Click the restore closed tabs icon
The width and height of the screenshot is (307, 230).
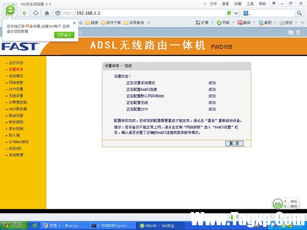tap(291, 32)
